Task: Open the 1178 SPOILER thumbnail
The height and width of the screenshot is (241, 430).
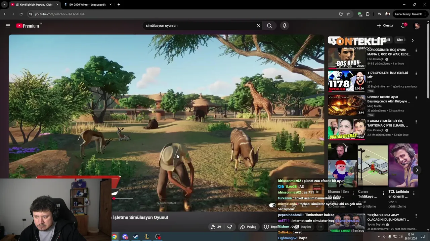Action: click(346, 81)
